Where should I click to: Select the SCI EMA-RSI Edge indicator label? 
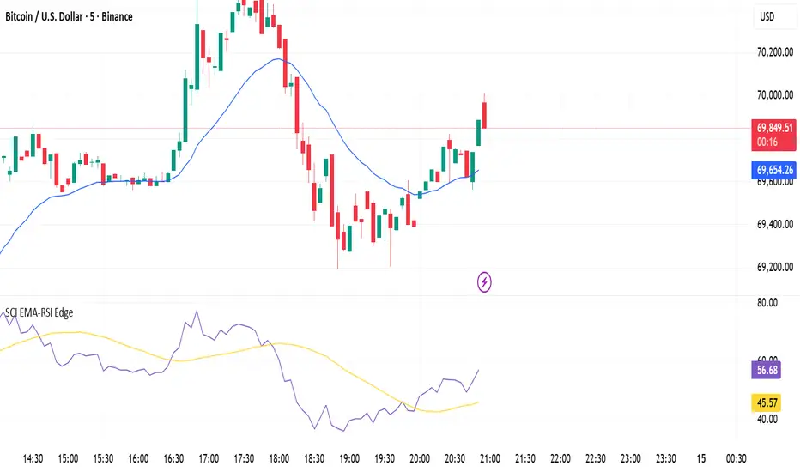[37, 313]
